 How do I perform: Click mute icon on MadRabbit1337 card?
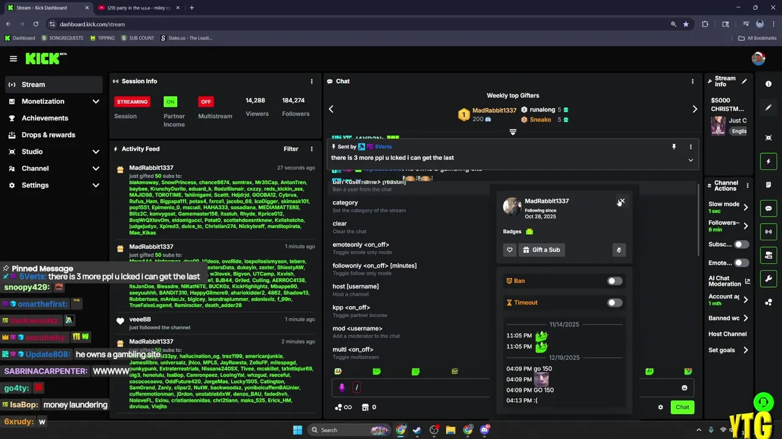(619, 250)
